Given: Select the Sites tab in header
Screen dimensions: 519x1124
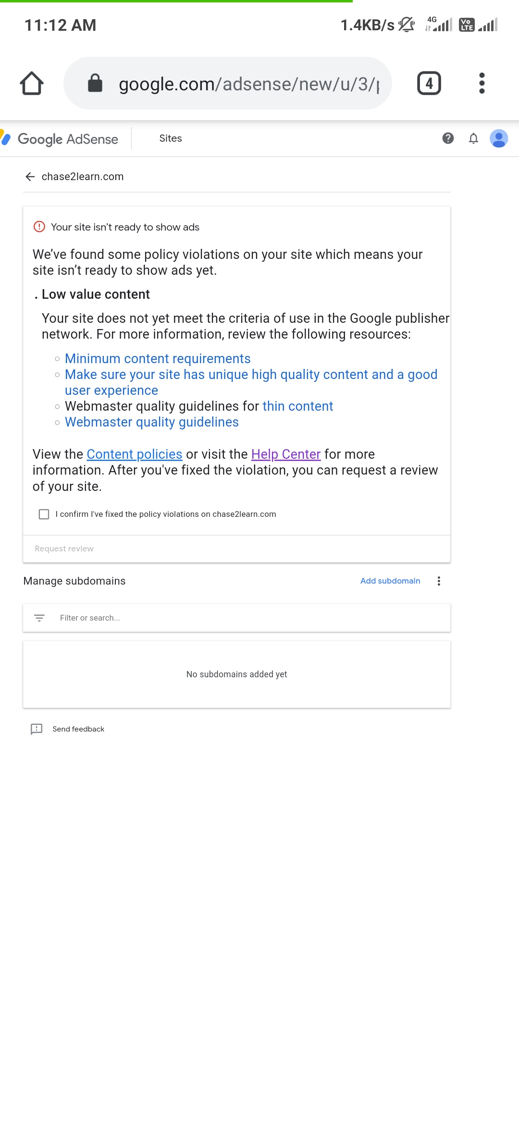Looking at the screenshot, I should (x=171, y=138).
